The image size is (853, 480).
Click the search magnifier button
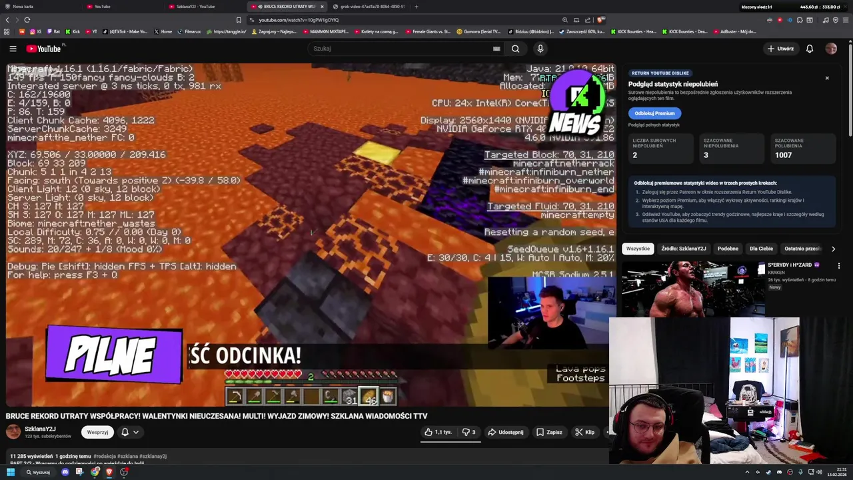[x=515, y=49]
